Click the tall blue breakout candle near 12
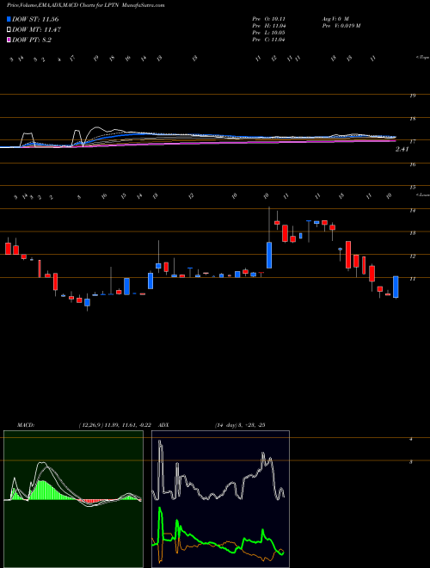Screen dimensions: 430x568 pyautogui.click(x=269, y=256)
